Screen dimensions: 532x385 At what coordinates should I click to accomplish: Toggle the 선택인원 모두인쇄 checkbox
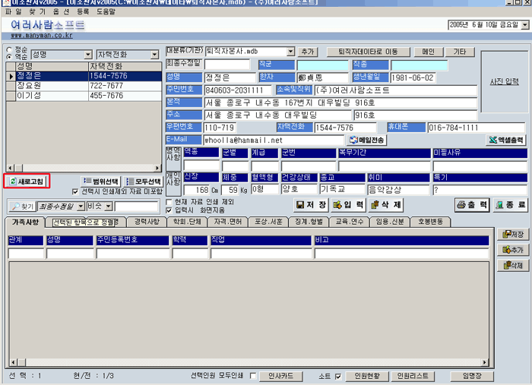pyautogui.click(x=253, y=376)
